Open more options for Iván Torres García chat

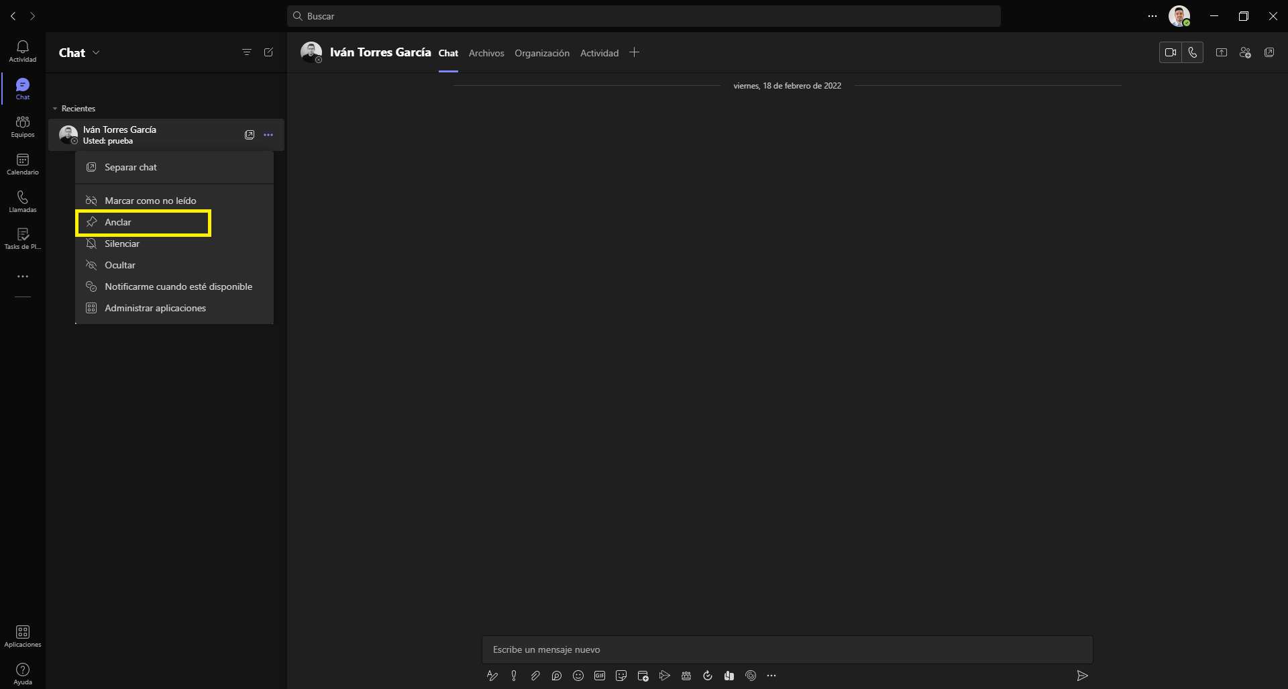268,135
